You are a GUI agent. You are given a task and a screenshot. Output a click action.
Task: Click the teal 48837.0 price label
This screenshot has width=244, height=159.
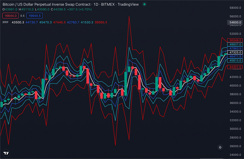click(x=235, y=44)
